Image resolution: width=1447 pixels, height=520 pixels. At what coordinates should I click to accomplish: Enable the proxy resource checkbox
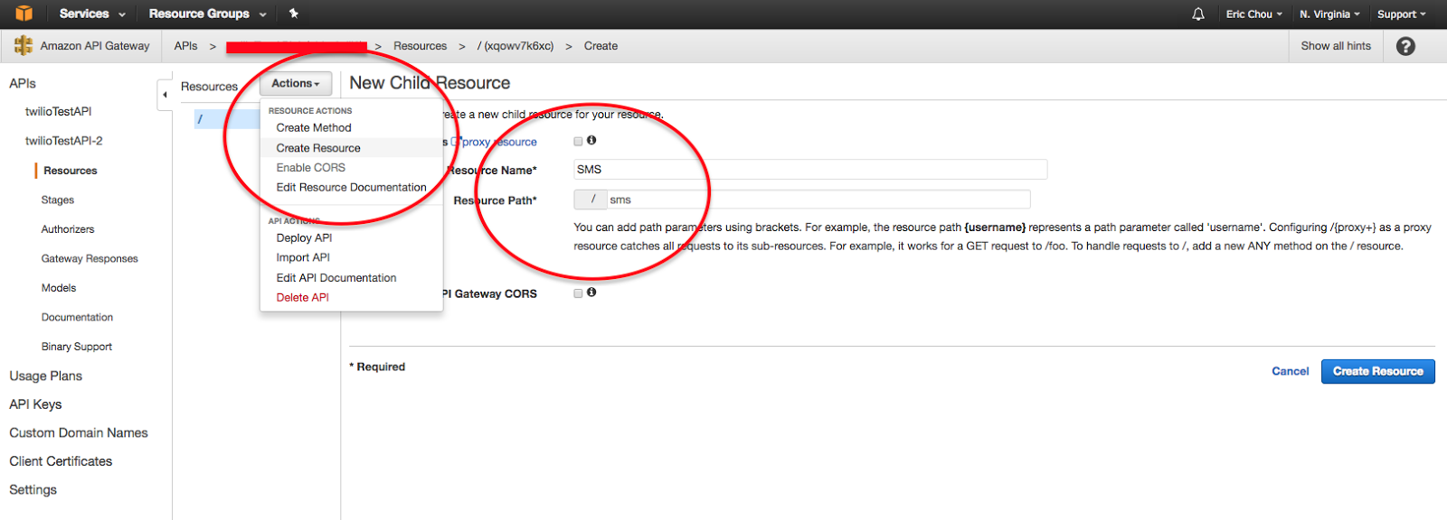[x=578, y=141]
